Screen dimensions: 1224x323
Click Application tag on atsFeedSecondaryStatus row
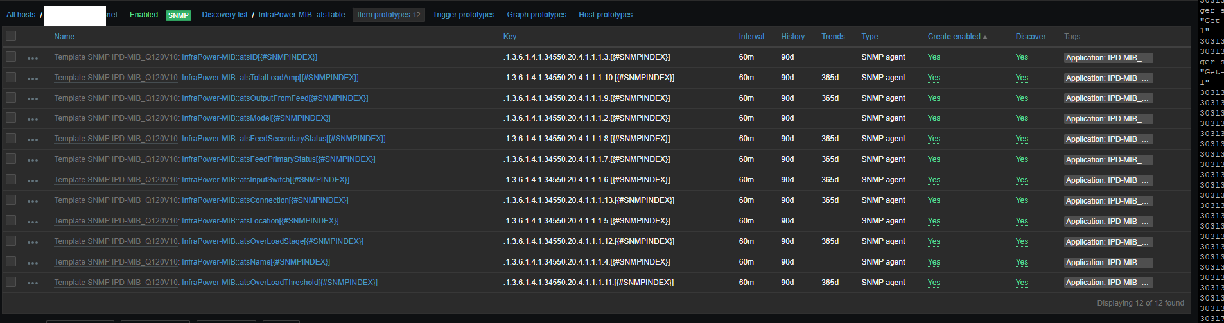[x=1107, y=139]
